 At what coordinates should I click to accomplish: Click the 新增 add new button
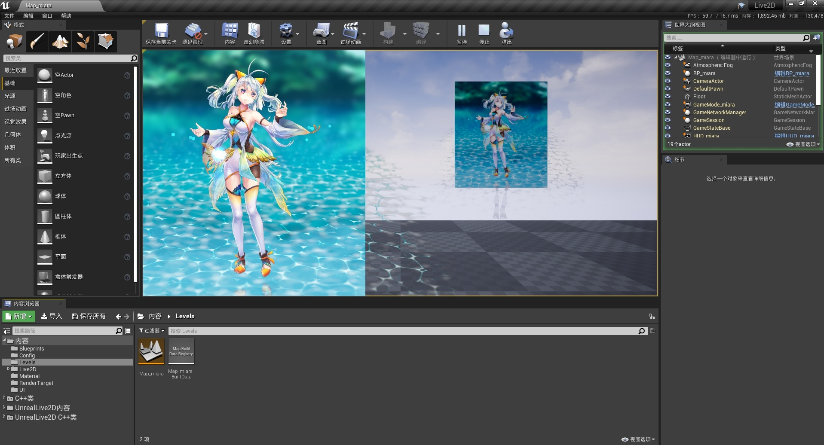(x=18, y=316)
